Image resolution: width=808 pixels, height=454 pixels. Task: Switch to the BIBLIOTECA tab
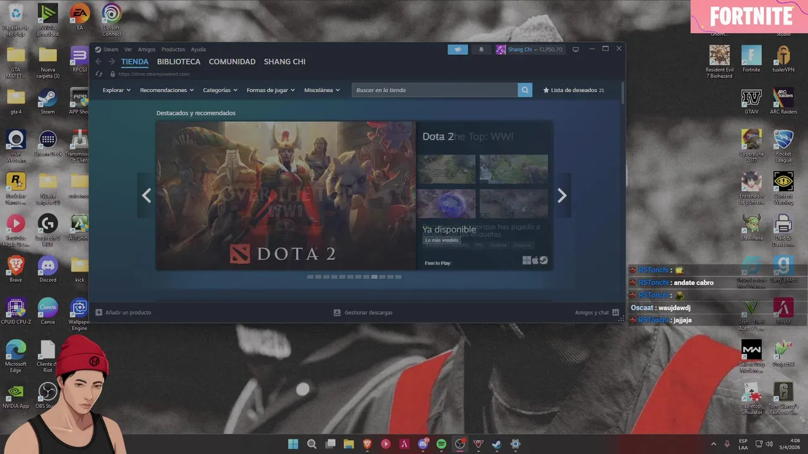tap(179, 62)
